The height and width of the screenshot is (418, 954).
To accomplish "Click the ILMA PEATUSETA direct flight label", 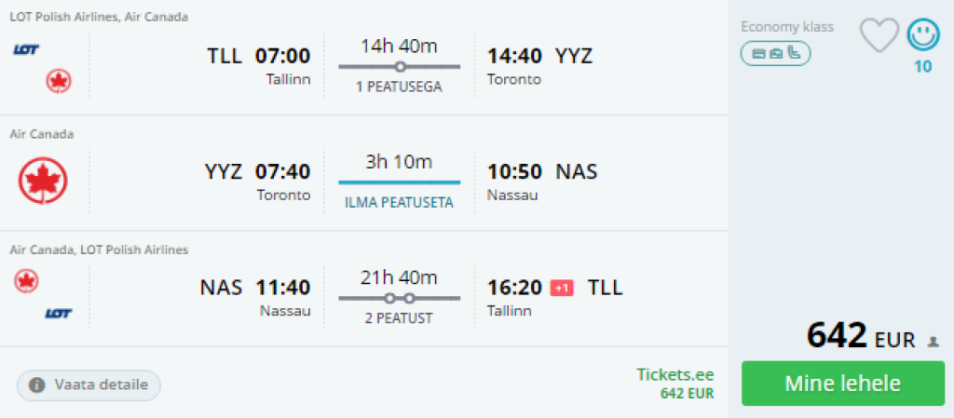I will [399, 202].
